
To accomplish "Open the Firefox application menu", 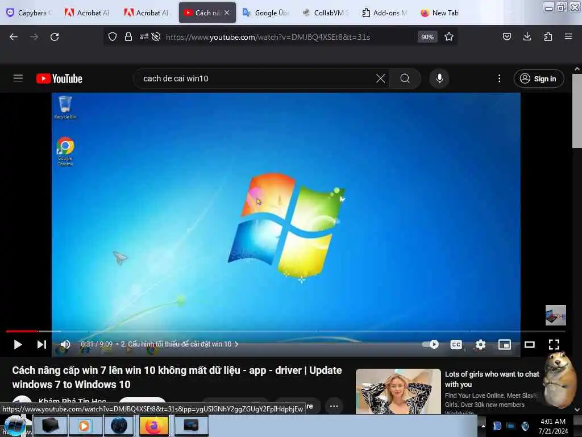I will point(568,36).
